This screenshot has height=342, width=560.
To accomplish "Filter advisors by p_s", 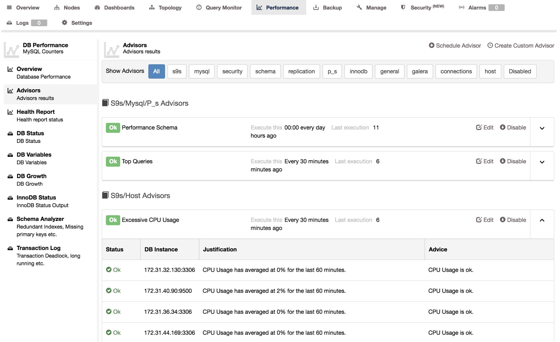I will (332, 71).
